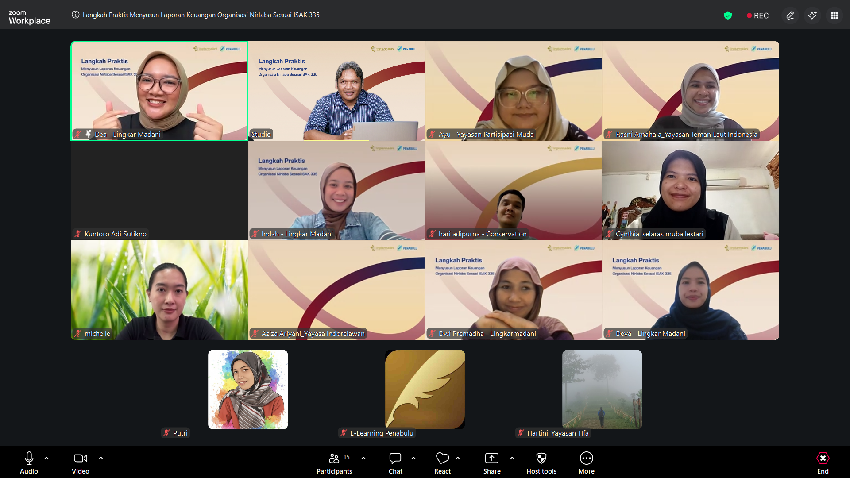The width and height of the screenshot is (850, 478).
Task: Click the meeting info icon beside title
Action: click(x=76, y=15)
